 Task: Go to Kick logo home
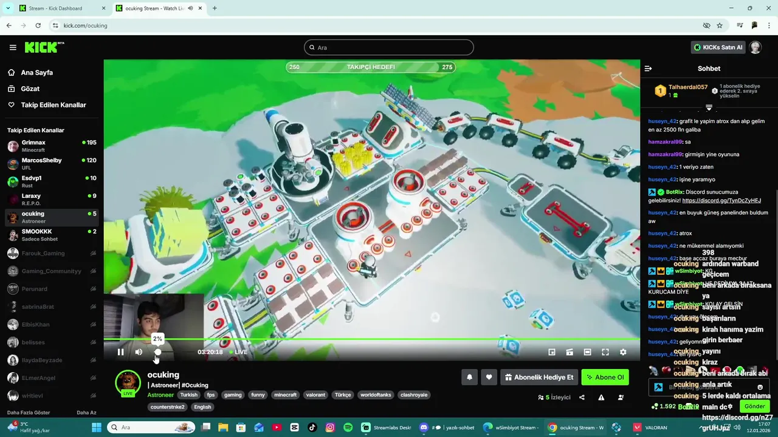44,47
